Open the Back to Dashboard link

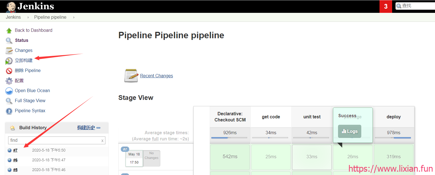tap(34, 30)
